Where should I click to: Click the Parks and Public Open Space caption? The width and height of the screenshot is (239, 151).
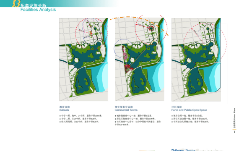point(189,109)
